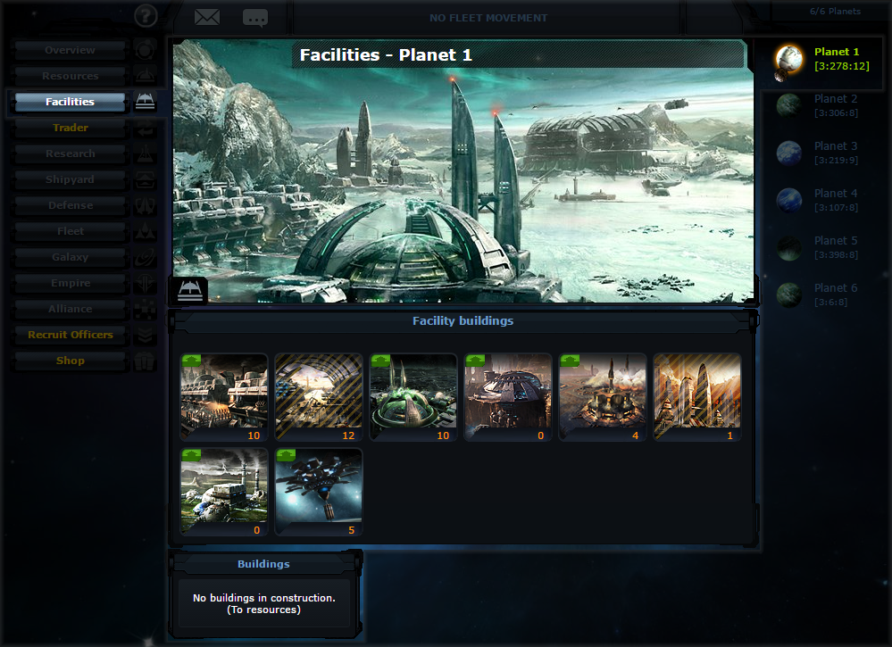Click the flask icon beside Research
The height and width of the screenshot is (647, 892).
145,153
